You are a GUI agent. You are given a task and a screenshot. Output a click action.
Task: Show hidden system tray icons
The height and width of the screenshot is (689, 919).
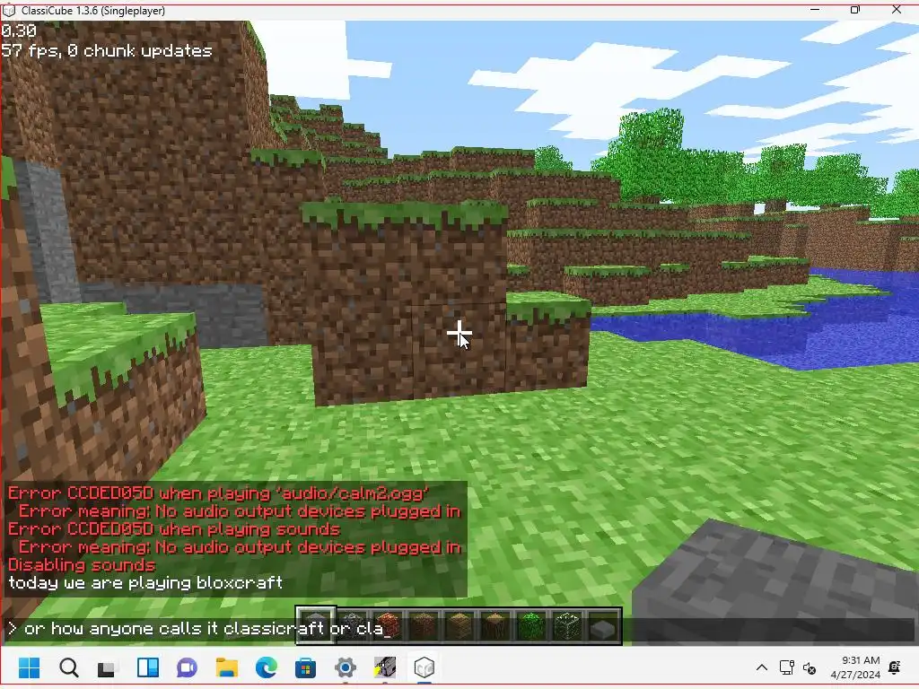(761, 667)
